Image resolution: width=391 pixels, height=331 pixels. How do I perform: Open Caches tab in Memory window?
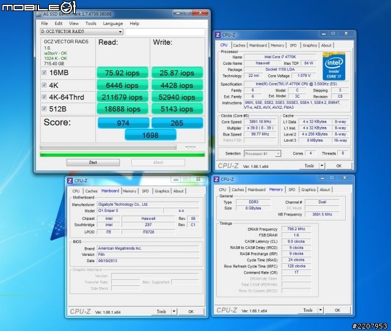pos(238,190)
